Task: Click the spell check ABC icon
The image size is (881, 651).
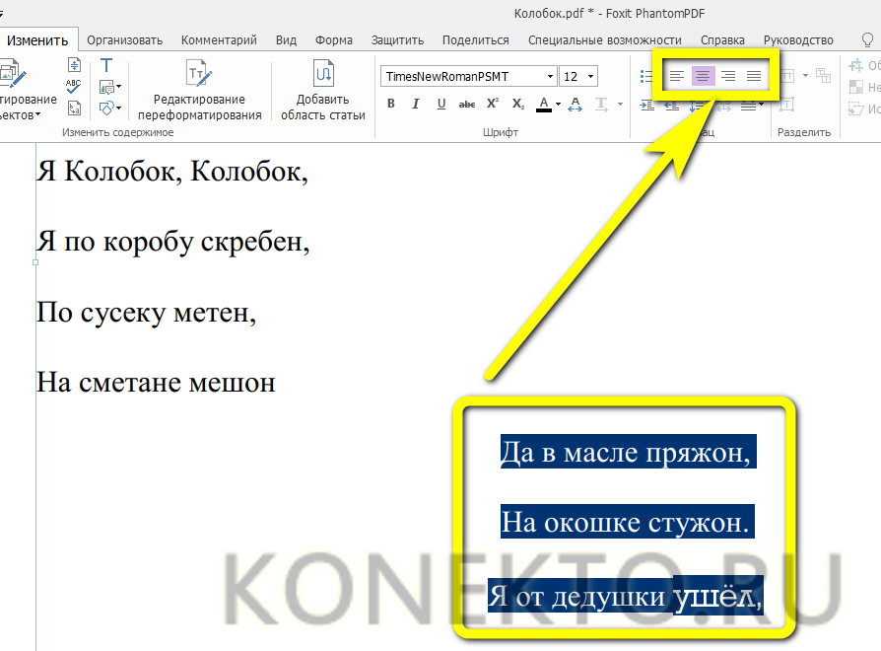Action: [74, 86]
